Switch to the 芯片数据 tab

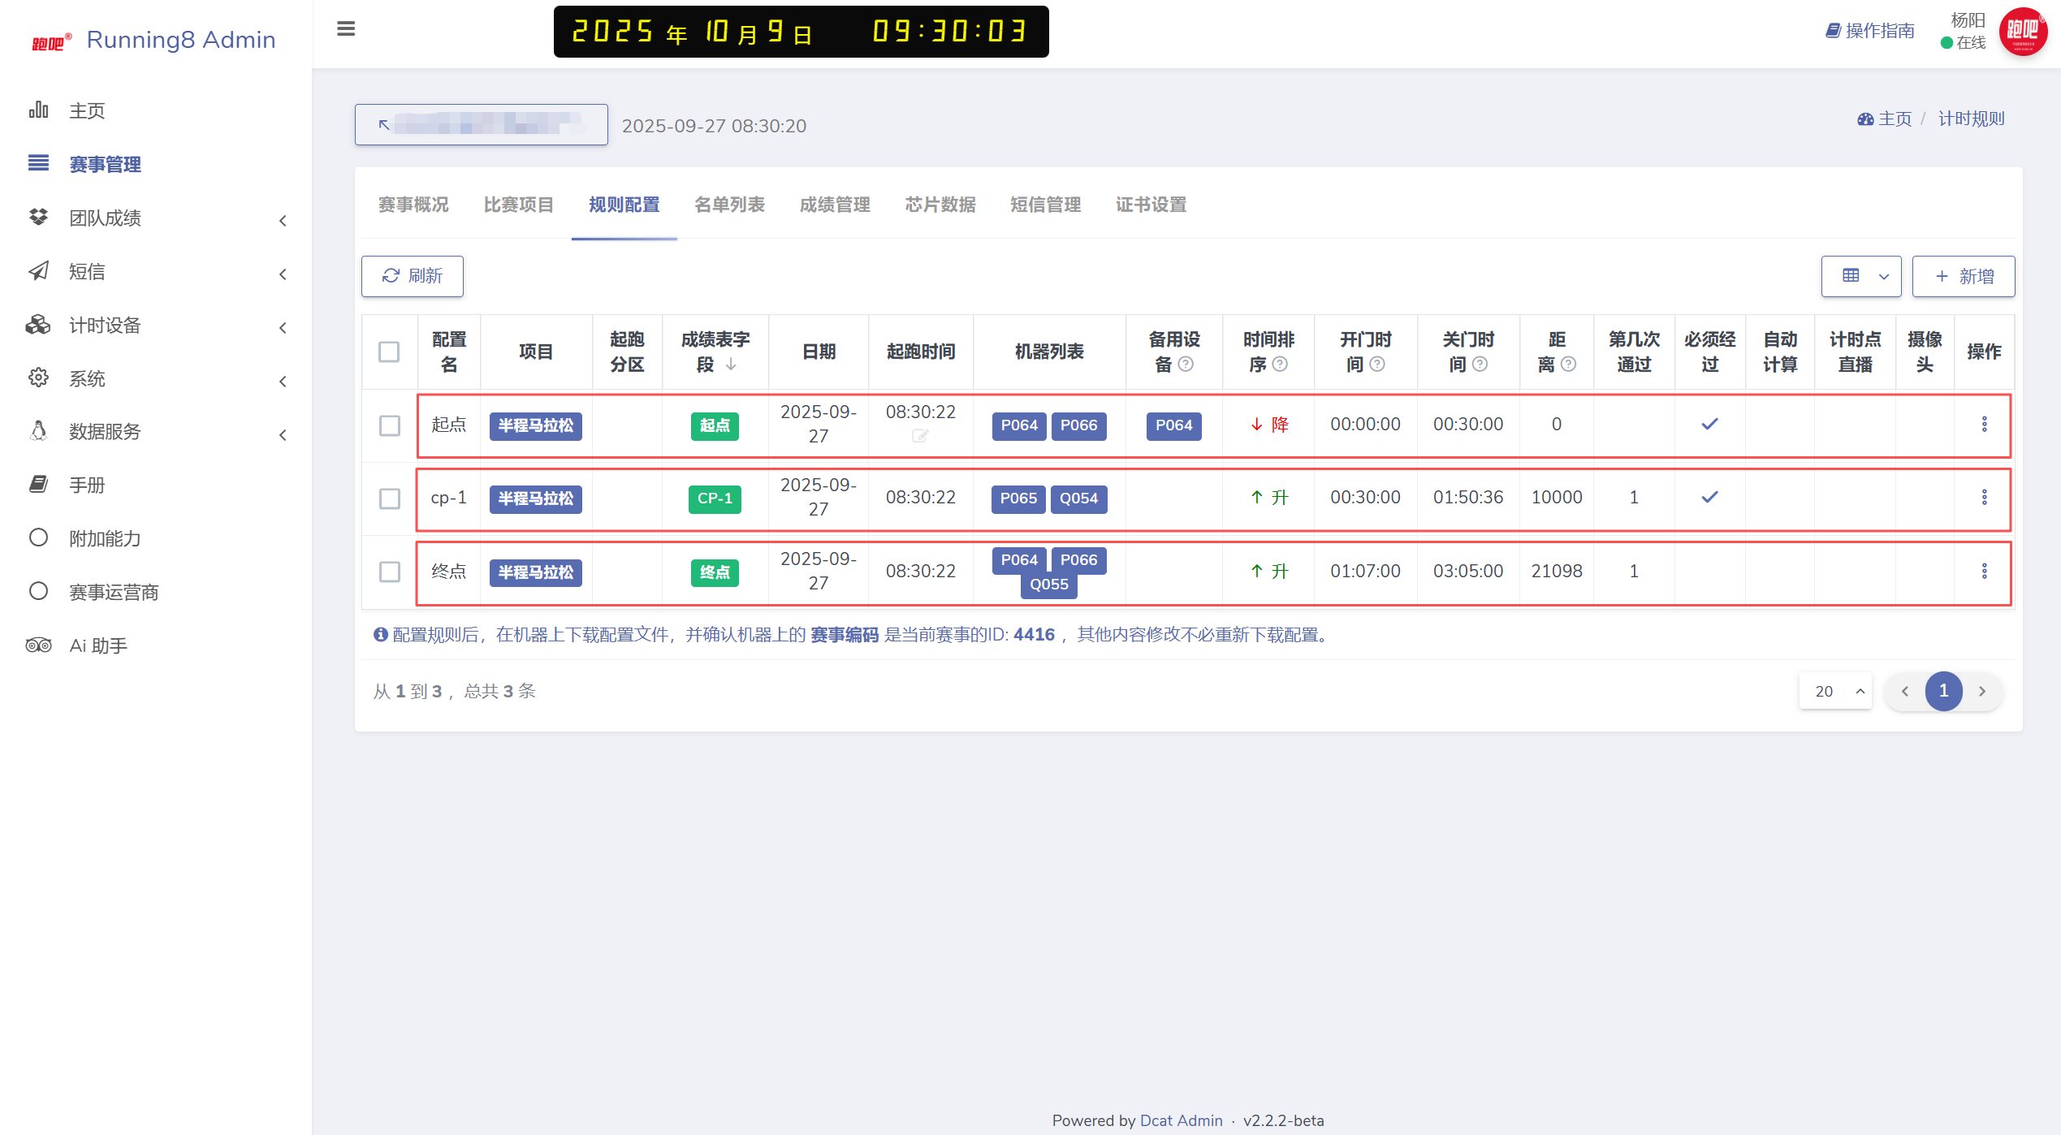tap(940, 205)
